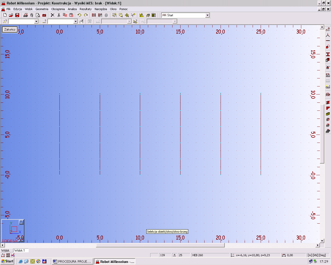Open the library structure icon
Viewport: 331px width, 265px height.
(x=328, y=95)
